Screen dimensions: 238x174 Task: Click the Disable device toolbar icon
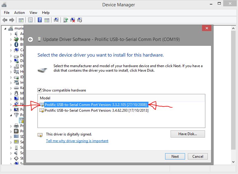click(x=80, y=20)
